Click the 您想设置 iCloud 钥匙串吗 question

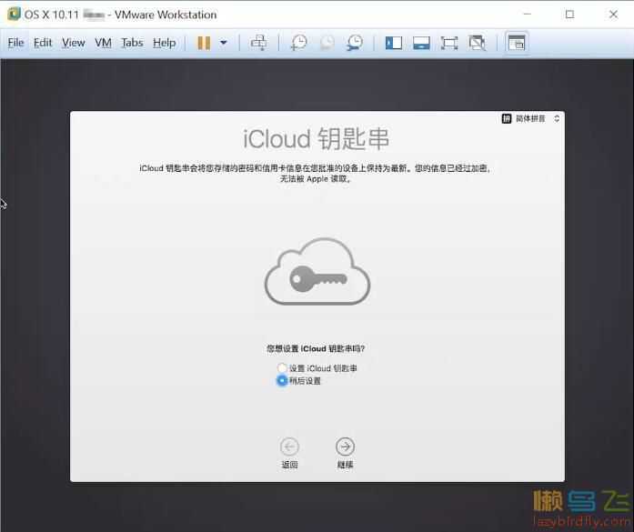[316, 348]
